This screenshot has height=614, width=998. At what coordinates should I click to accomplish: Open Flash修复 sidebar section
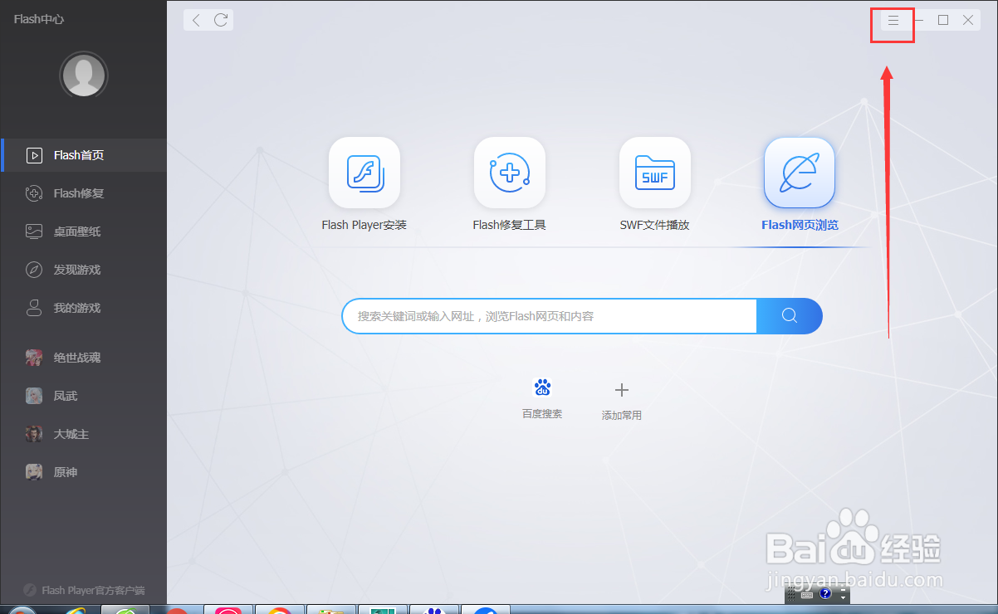point(84,193)
